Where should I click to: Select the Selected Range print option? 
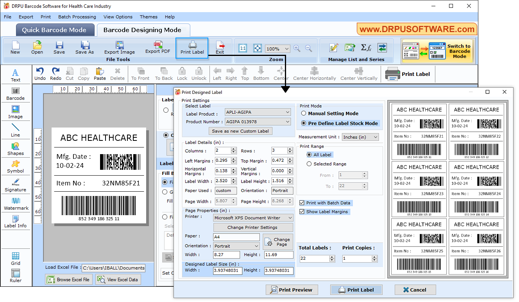pos(310,164)
